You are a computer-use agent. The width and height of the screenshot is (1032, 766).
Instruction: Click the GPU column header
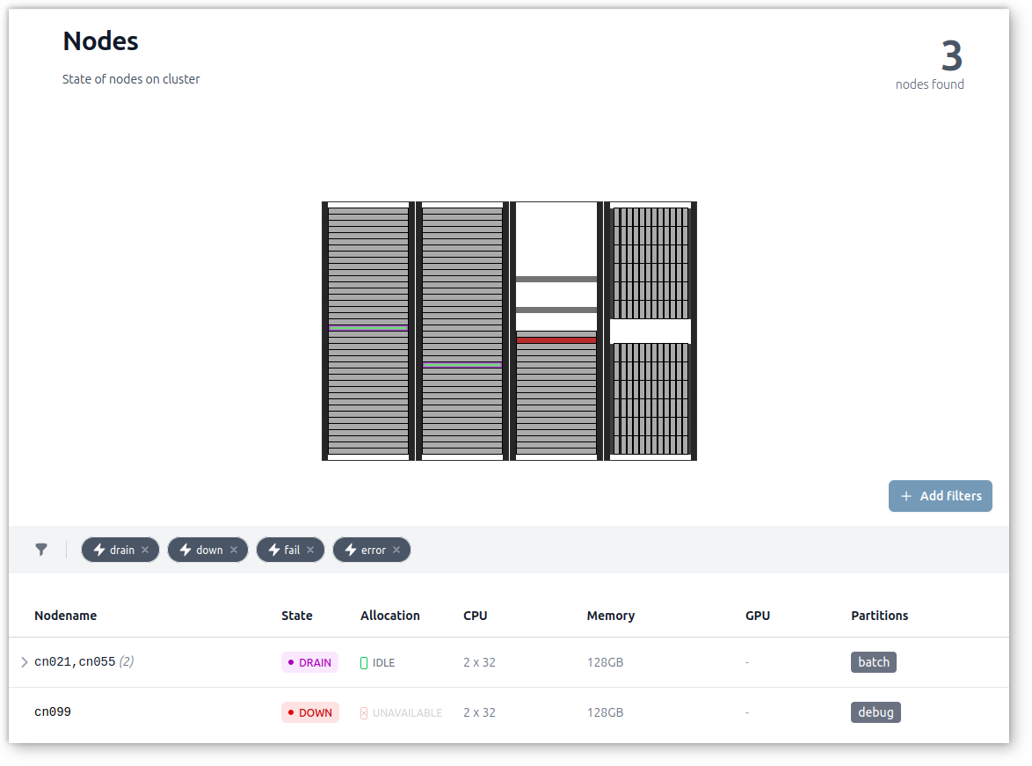click(x=758, y=615)
